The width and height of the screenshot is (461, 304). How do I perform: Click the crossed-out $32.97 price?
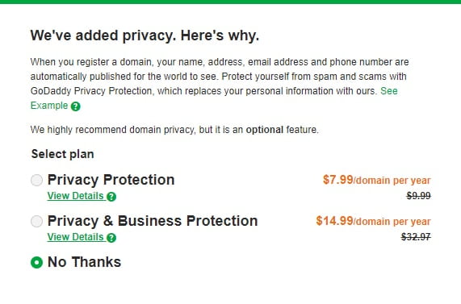[x=416, y=237]
